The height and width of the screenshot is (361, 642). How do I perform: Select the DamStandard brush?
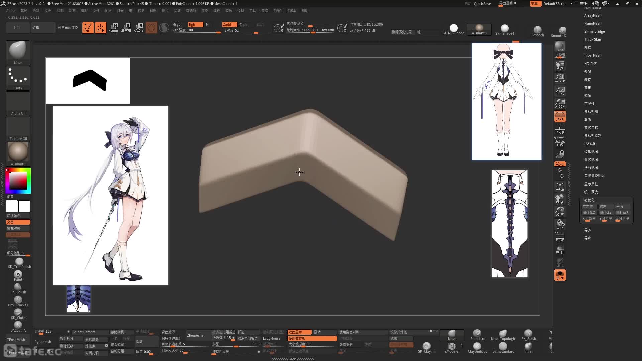503,348
